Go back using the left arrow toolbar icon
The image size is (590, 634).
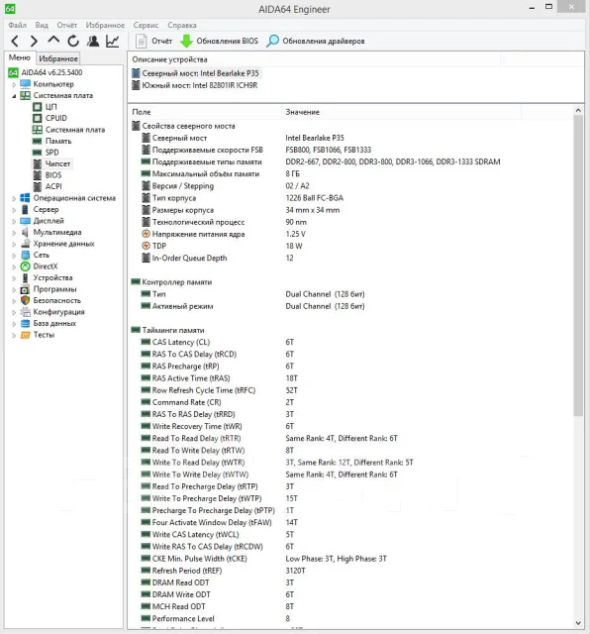pyautogui.click(x=15, y=41)
